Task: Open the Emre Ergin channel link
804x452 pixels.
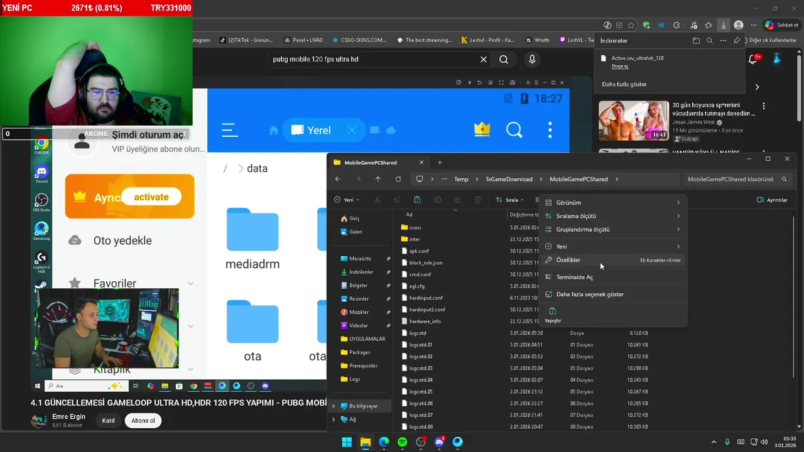Action: coord(68,417)
